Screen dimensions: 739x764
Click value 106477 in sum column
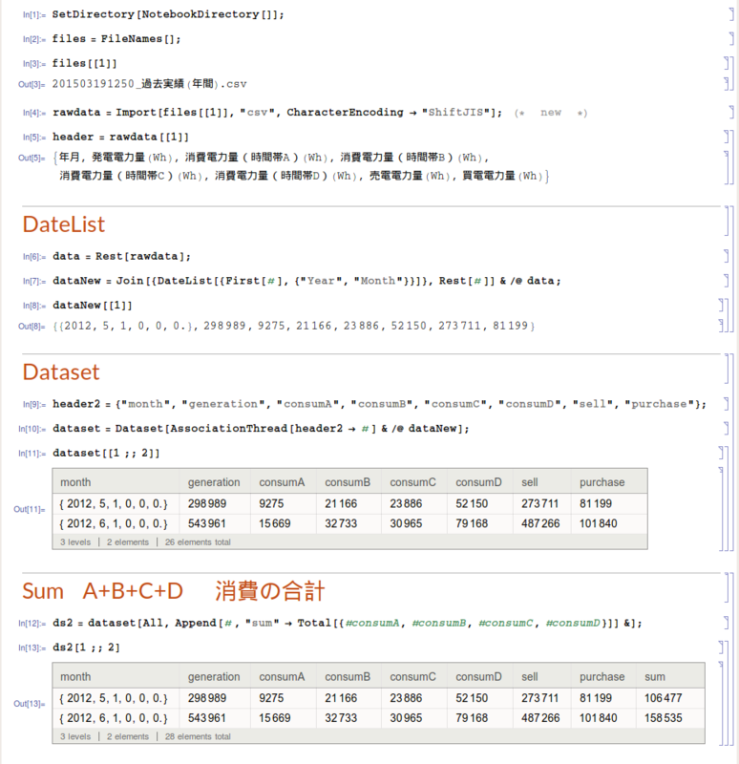point(663,698)
